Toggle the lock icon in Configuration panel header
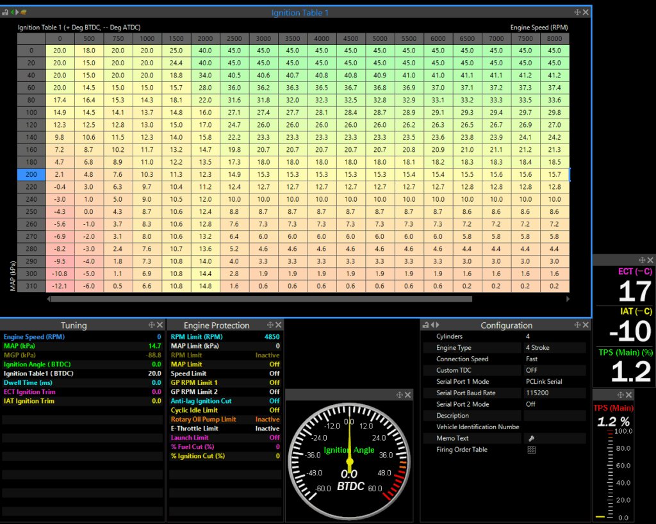This screenshot has width=656, height=524. point(425,325)
